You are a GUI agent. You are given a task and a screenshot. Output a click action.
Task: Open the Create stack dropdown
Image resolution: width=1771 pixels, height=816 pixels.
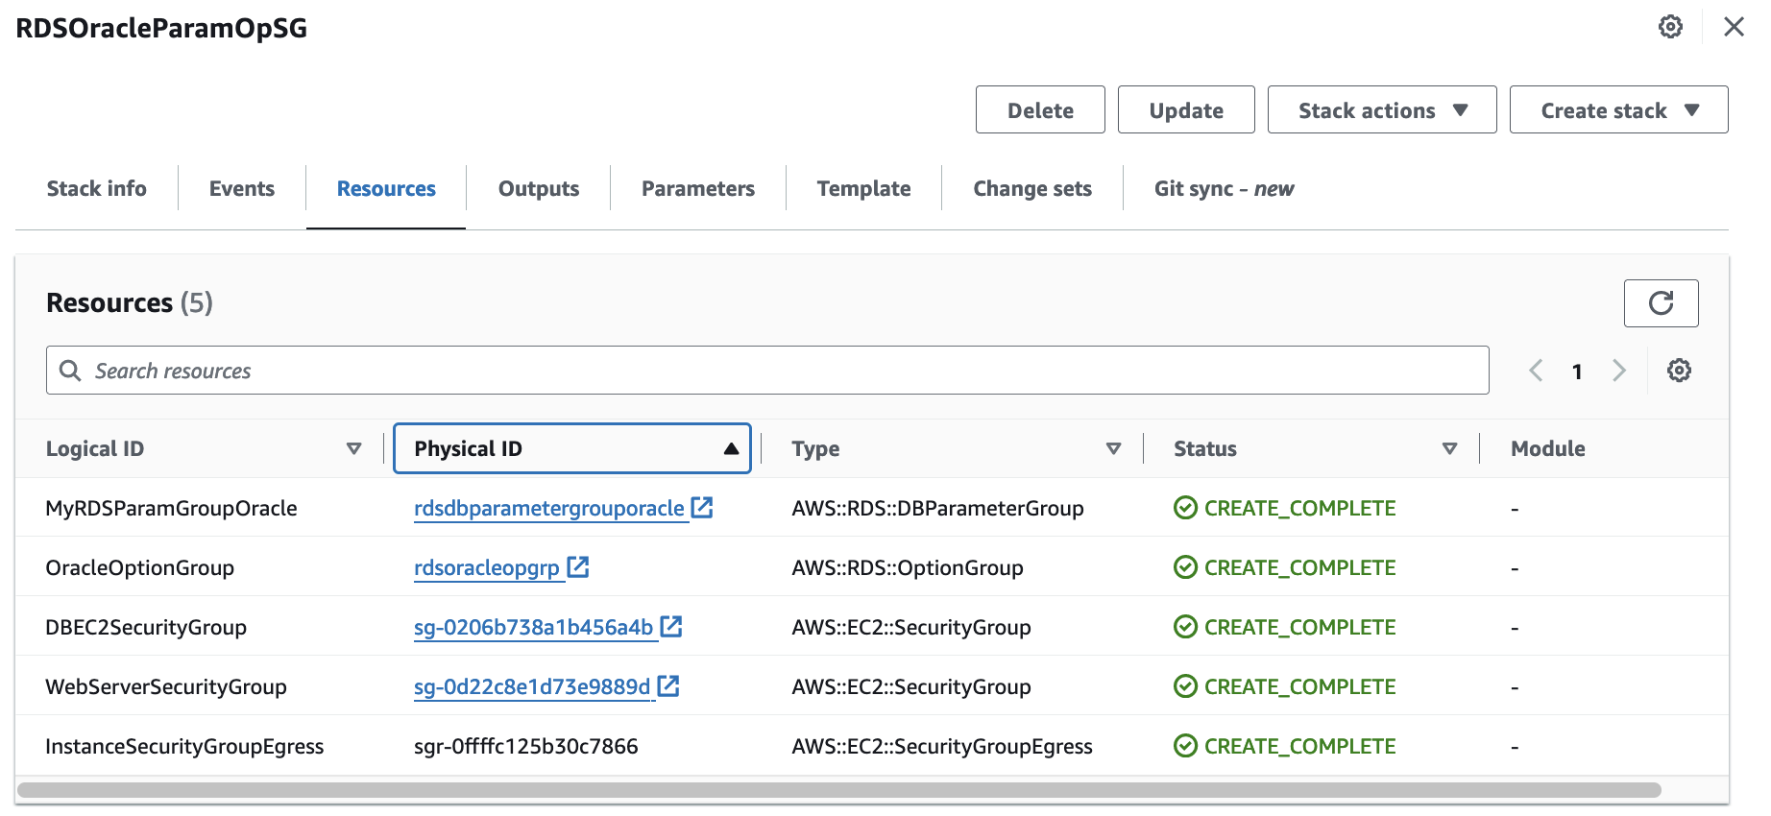click(1618, 110)
